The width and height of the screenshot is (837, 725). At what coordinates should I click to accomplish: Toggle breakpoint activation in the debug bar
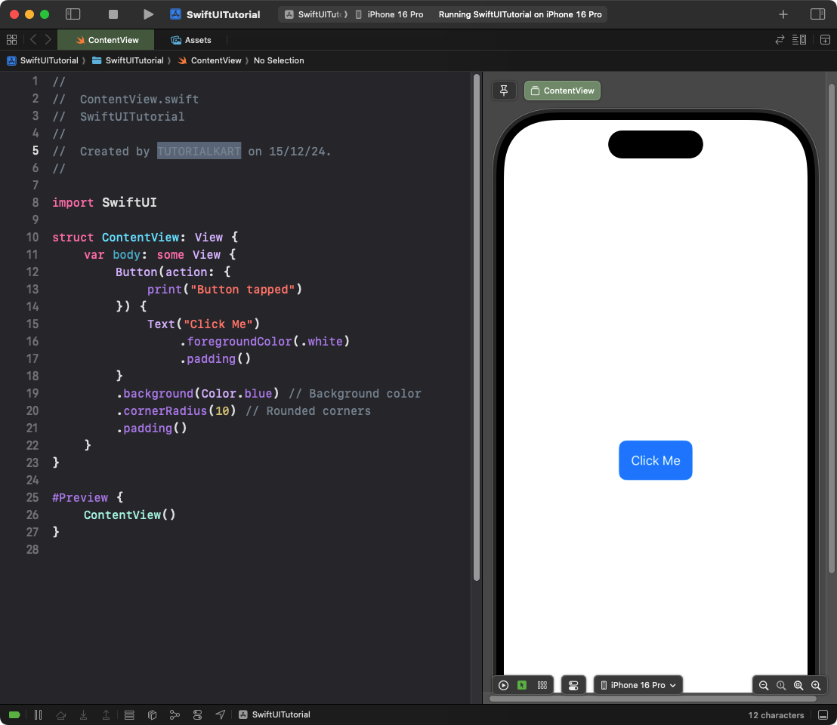(16, 714)
